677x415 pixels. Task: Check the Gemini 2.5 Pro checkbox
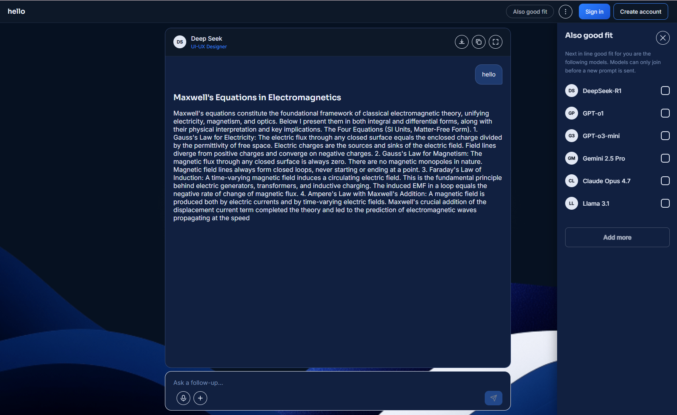point(665,158)
